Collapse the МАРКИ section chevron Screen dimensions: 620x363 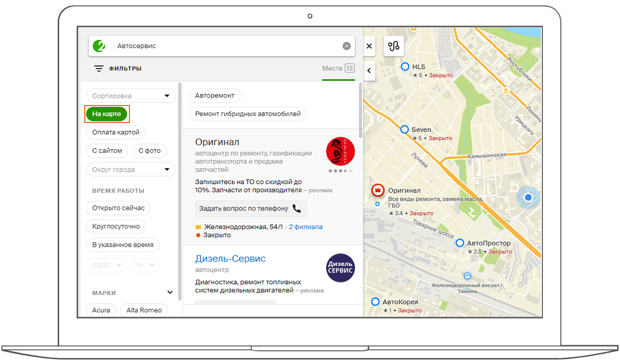point(170,292)
